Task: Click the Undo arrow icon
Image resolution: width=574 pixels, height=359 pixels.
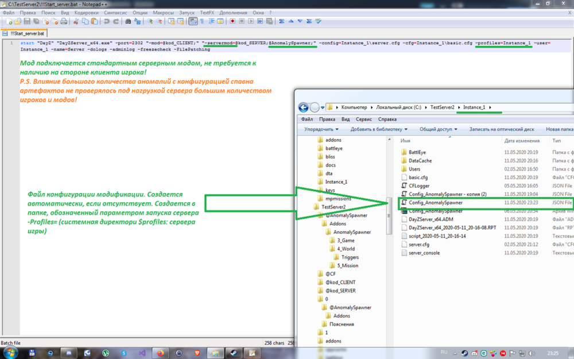Action: pos(107,22)
